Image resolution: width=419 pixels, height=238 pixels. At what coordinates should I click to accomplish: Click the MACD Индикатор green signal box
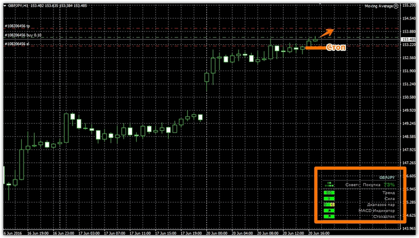(x=329, y=210)
